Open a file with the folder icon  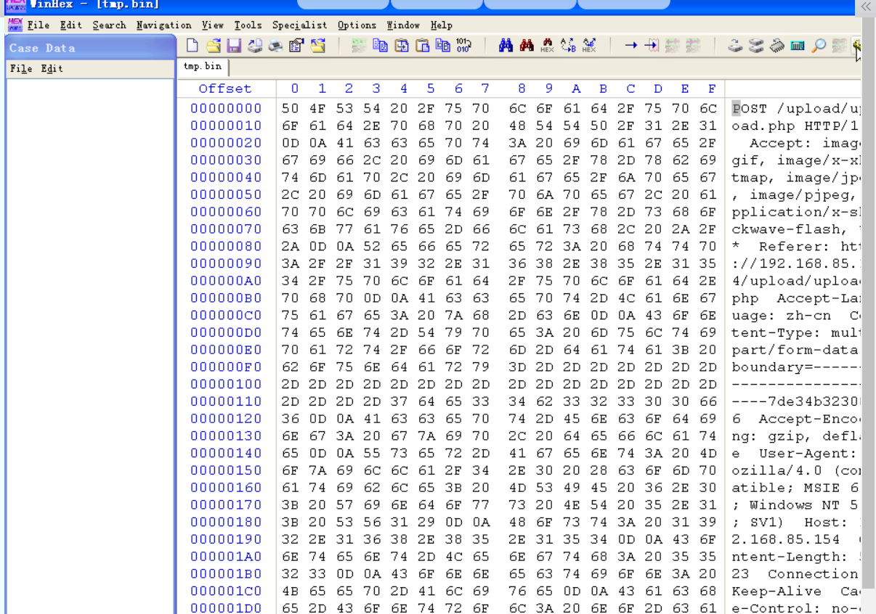point(213,46)
